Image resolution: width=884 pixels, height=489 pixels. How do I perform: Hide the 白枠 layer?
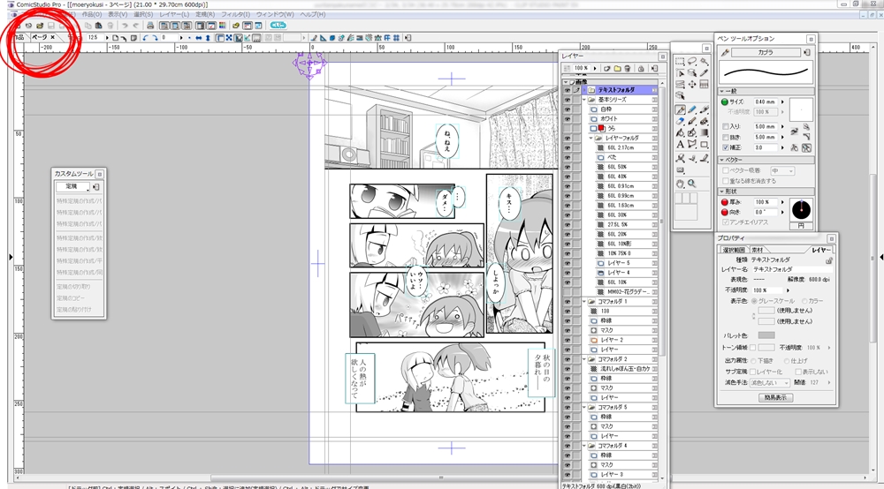pos(568,109)
